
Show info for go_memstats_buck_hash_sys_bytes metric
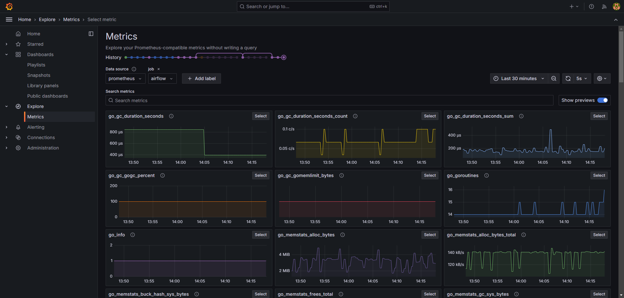click(x=197, y=294)
